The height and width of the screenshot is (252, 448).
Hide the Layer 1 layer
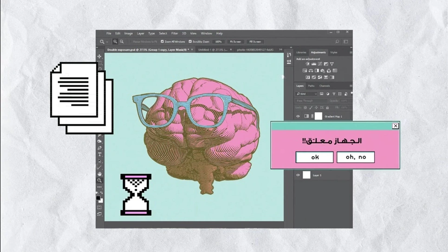tap(298, 175)
